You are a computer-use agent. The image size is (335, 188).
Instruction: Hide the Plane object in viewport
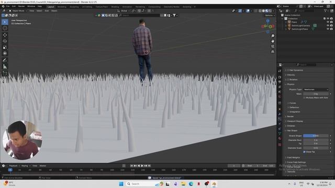click(328, 22)
